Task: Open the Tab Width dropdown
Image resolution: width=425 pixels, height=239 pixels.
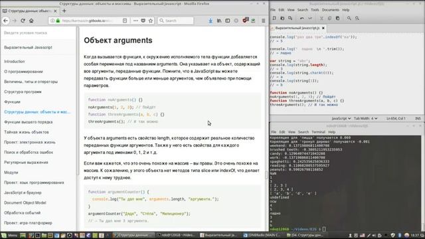Action: coord(365,118)
